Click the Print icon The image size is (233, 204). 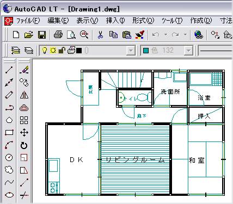coord(58,34)
